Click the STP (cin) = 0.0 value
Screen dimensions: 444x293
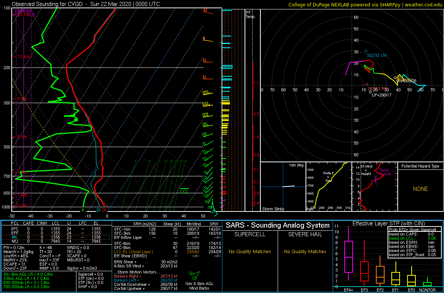click(91, 278)
